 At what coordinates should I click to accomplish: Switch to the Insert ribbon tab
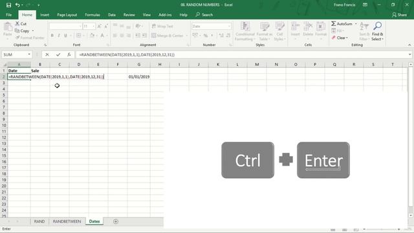45,15
